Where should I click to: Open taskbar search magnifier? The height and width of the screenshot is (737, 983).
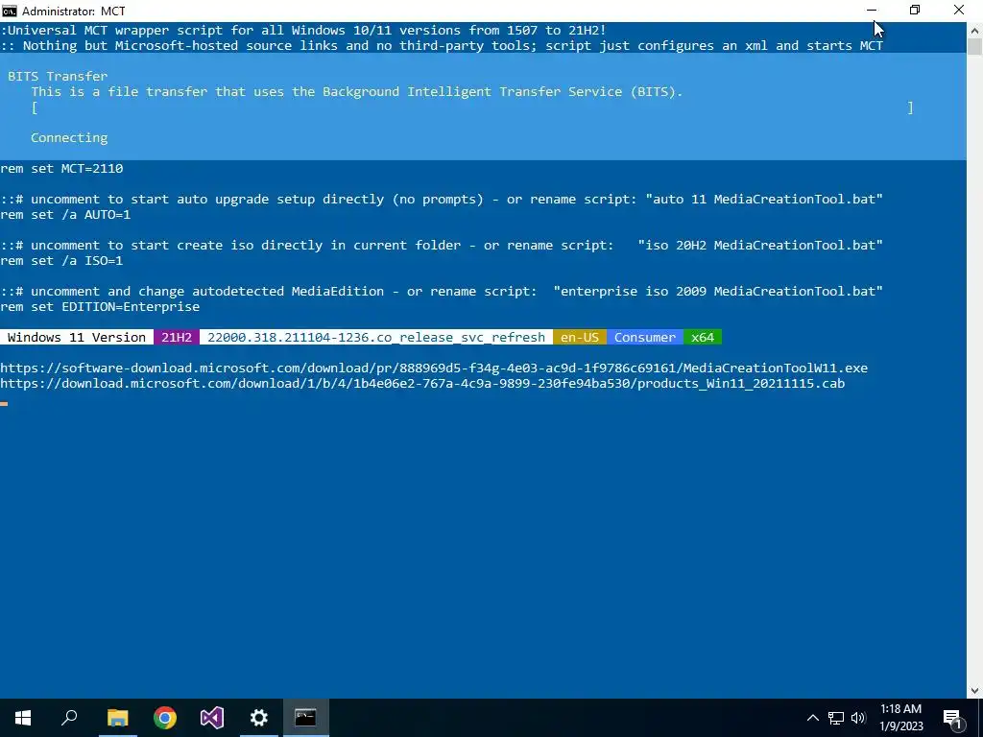[x=69, y=718]
